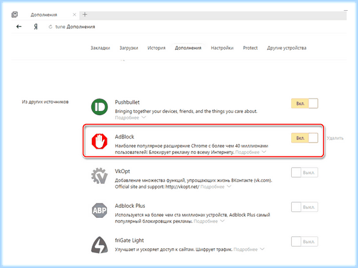This screenshot has height=268, width=358.
Task: Expand VkOpt Подробнее details
Action: (216, 187)
